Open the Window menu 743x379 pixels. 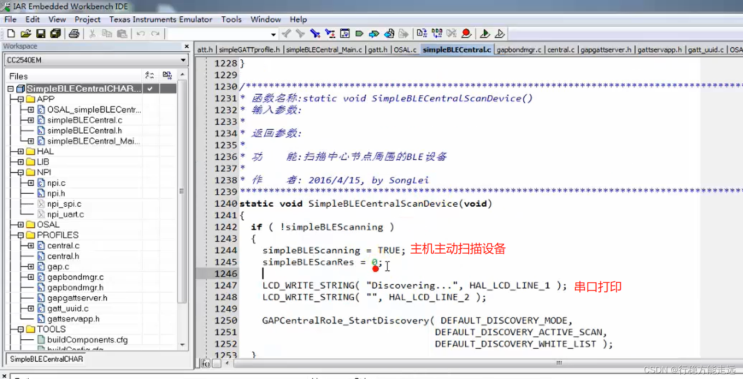point(266,19)
